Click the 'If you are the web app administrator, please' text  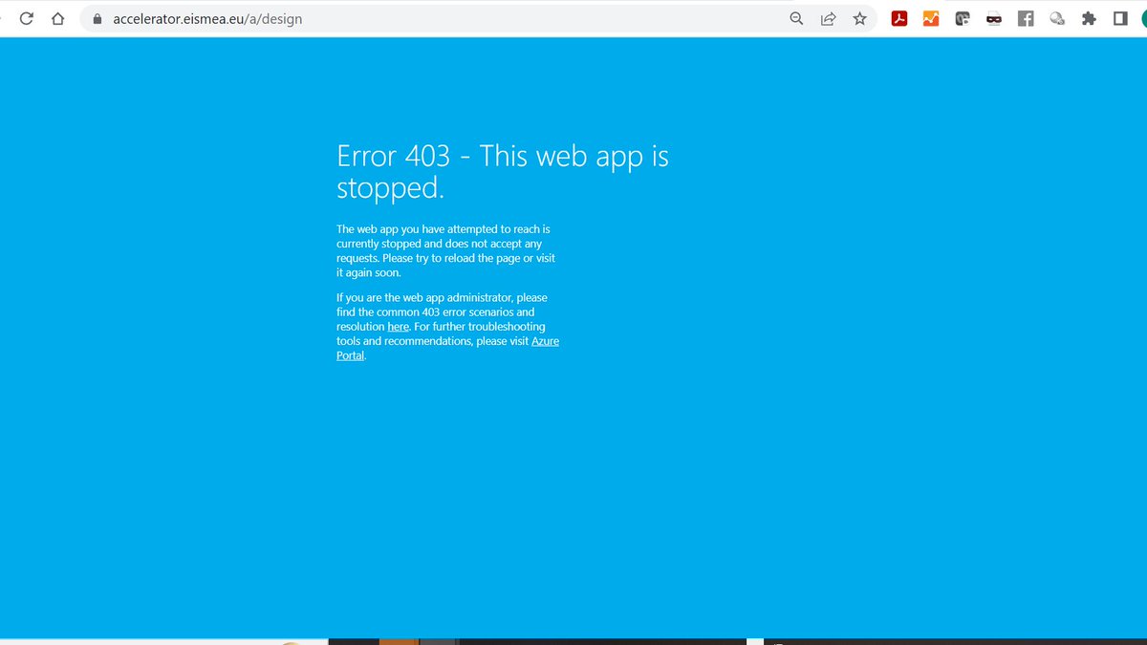tap(442, 298)
